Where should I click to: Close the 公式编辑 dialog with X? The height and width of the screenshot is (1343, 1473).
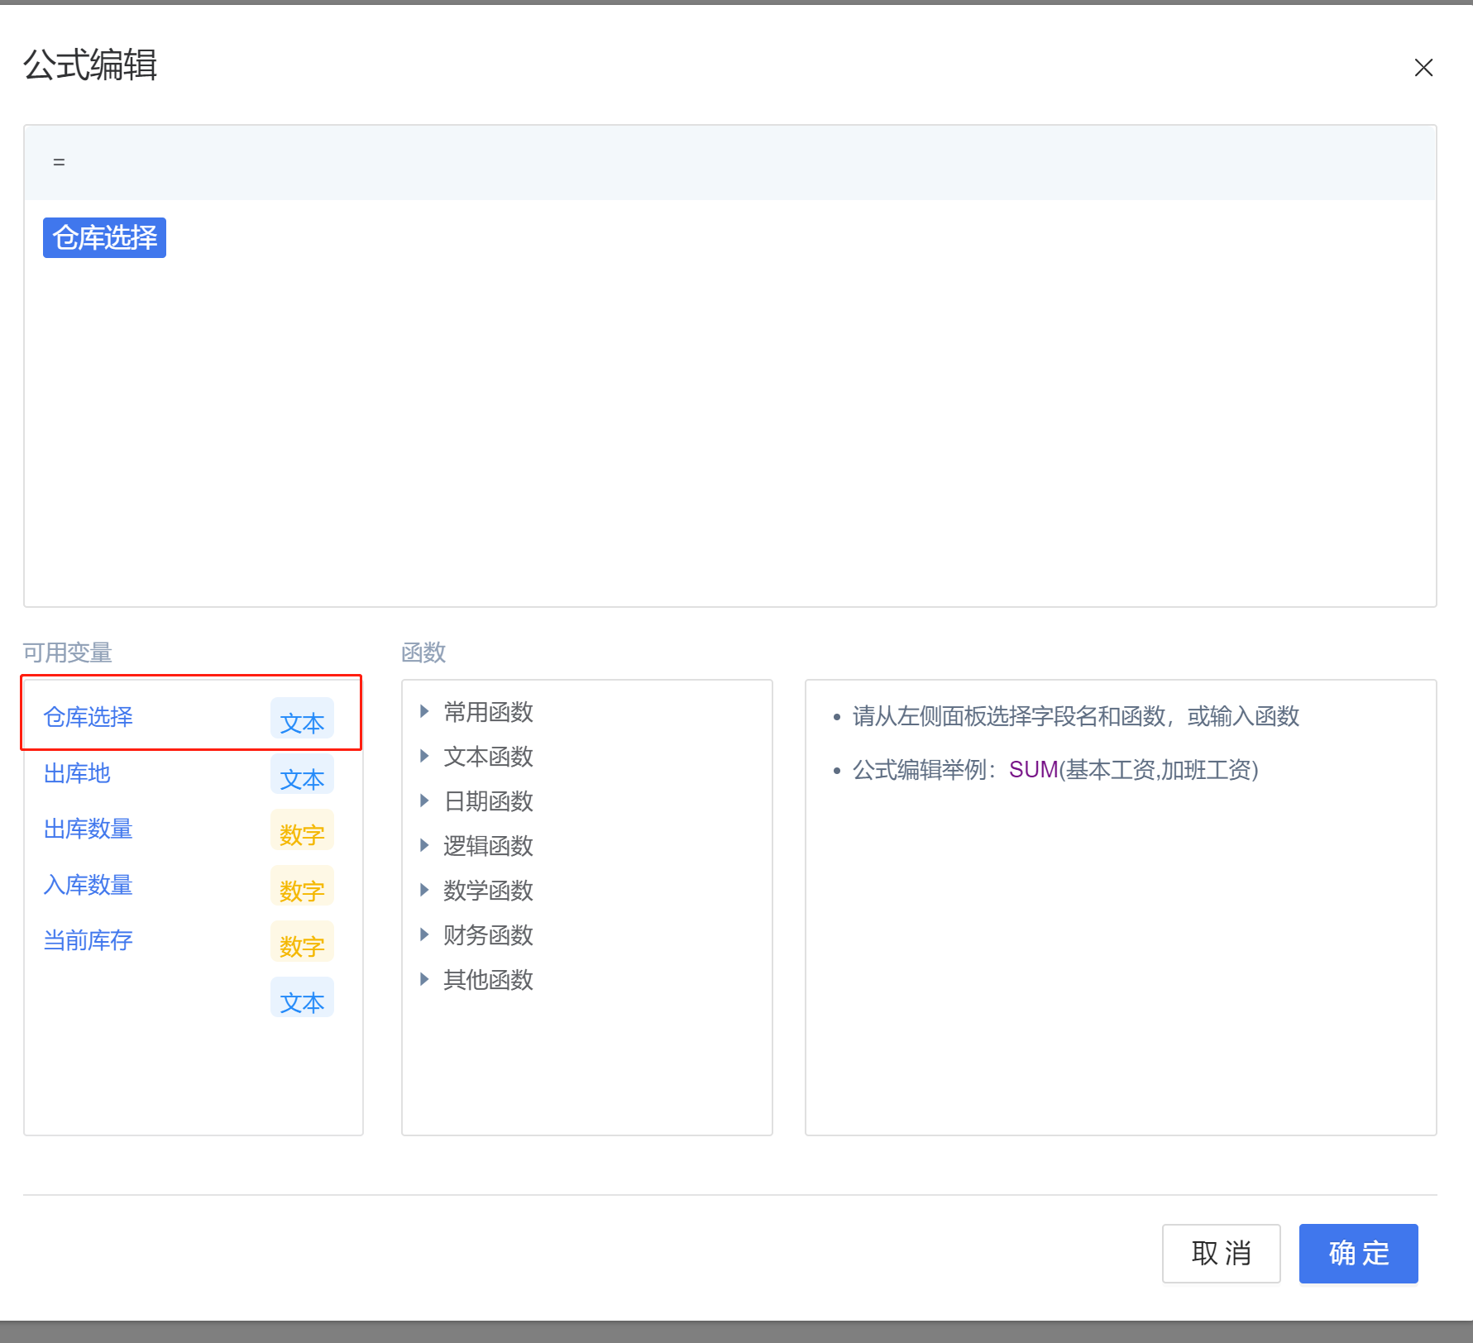point(1423,67)
